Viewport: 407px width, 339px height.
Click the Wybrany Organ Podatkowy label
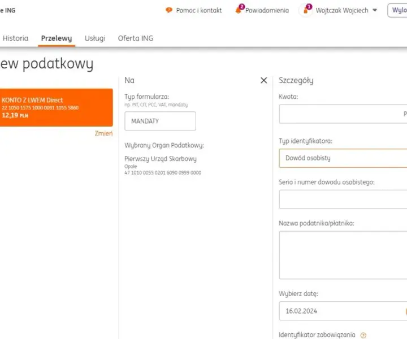coord(164,145)
